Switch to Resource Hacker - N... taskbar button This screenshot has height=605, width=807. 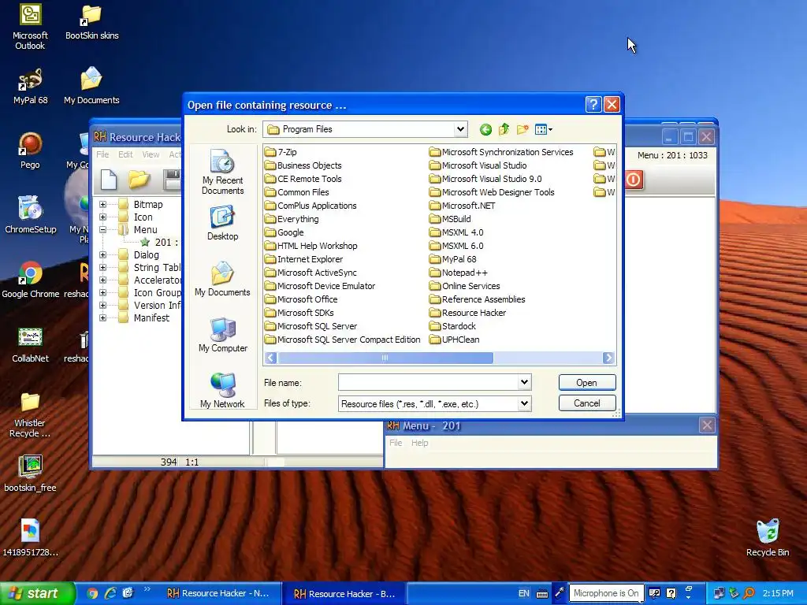pos(220,593)
